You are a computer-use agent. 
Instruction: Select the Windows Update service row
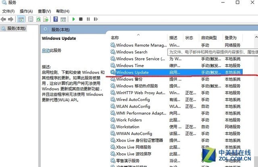[176, 72]
